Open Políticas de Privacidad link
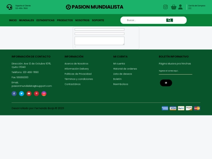Screen dimensions: 212x159 [78, 74]
